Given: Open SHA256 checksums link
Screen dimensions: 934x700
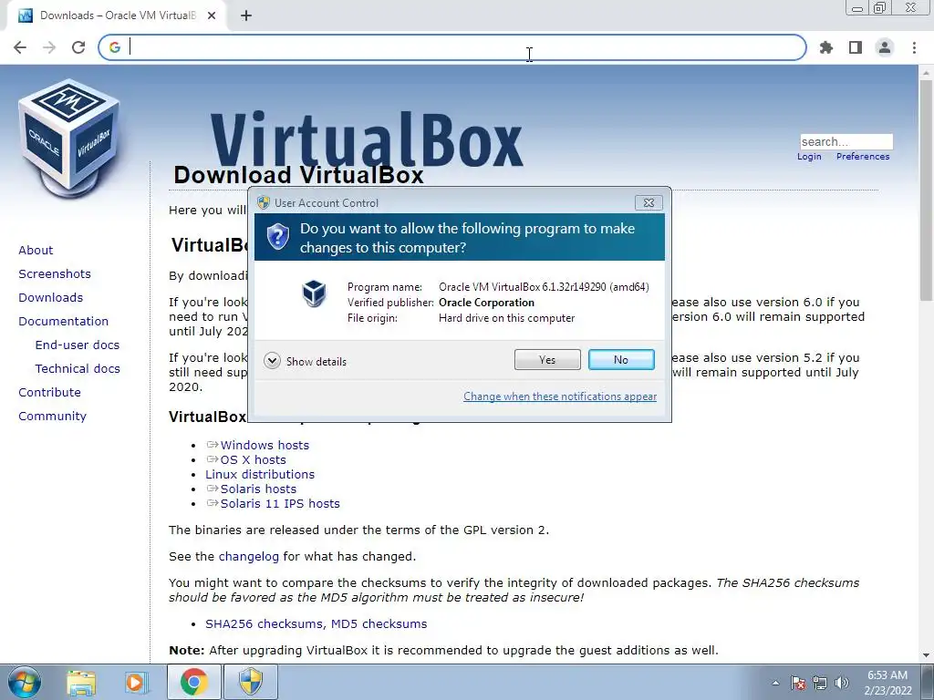Looking at the screenshot, I should pyautogui.click(x=265, y=623).
